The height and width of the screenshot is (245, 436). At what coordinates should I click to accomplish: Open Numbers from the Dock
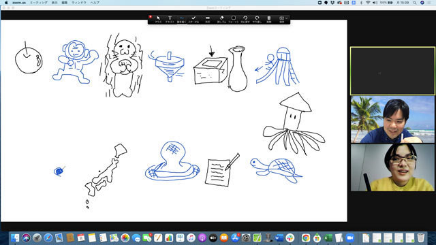[169, 238]
